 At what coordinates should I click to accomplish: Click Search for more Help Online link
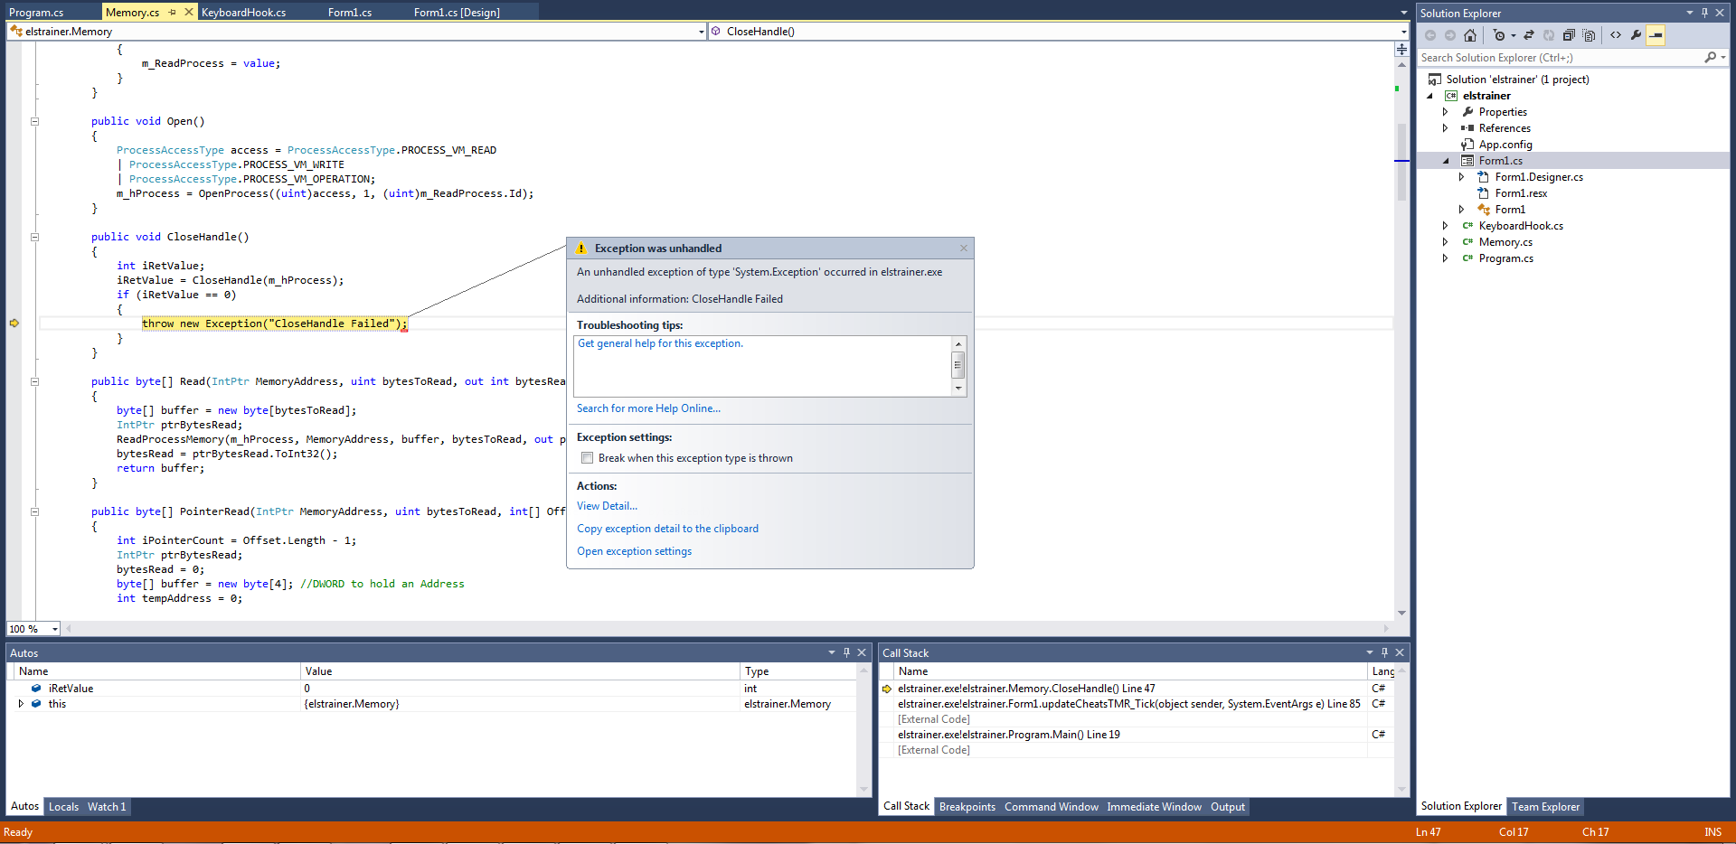tap(648, 408)
